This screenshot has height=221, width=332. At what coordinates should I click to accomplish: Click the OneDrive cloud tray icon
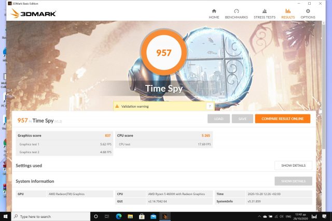265,216
